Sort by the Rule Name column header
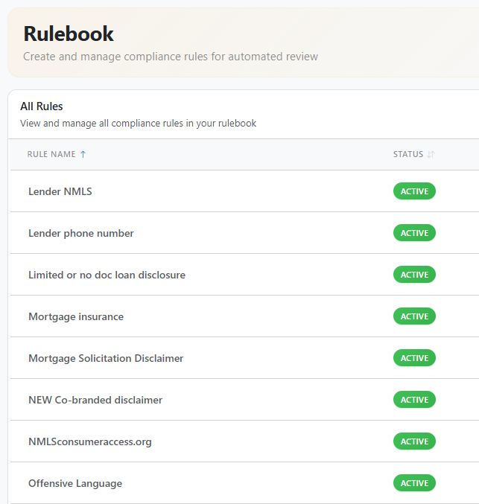The width and height of the screenshot is (479, 504). 51,154
